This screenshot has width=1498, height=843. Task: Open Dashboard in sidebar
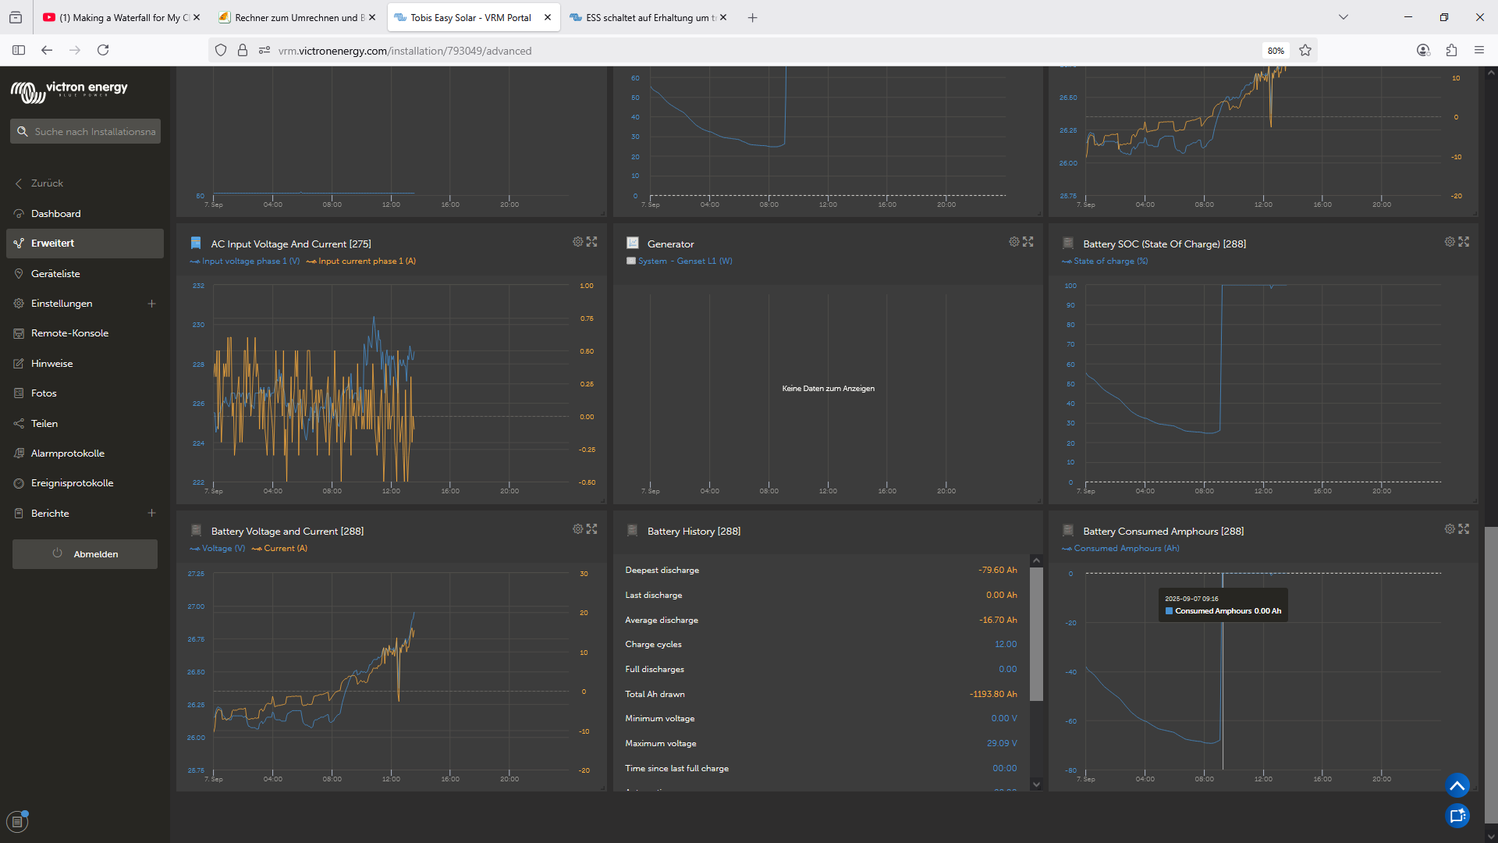click(55, 214)
